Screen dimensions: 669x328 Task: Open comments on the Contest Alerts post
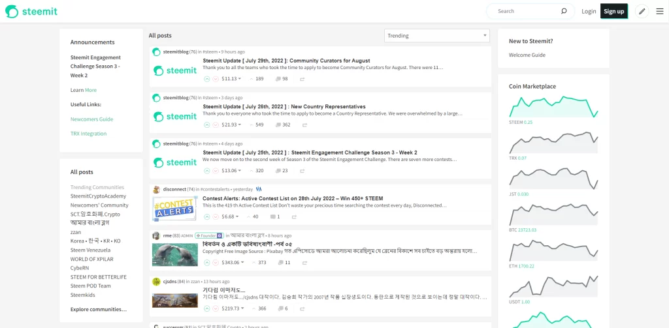point(275,217)
